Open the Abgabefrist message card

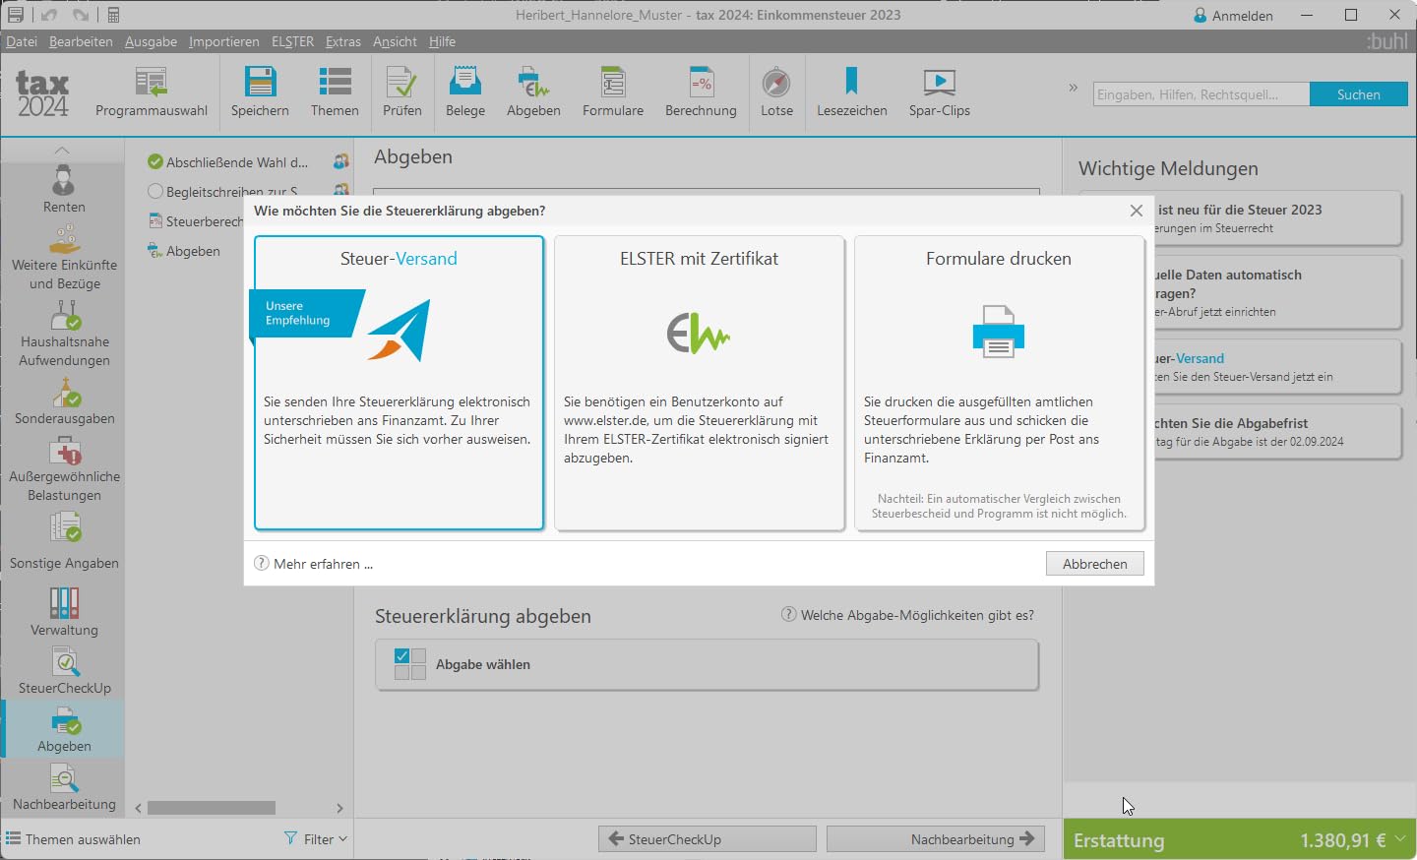coord(1277,432)
